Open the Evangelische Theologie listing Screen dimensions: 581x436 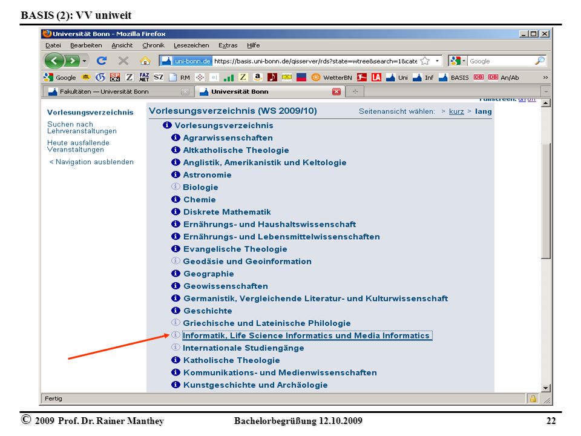tap(235, 249)
